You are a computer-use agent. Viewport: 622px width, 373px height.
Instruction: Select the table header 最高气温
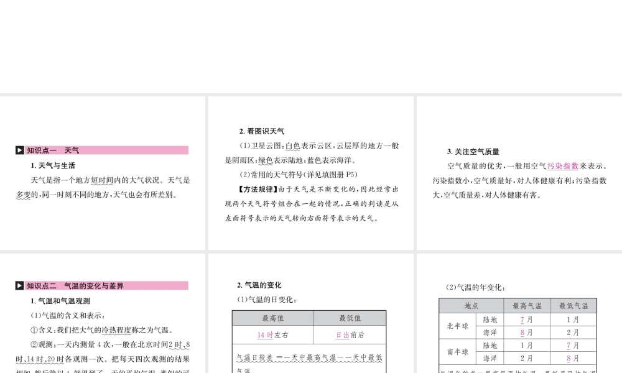tap(527, 306)
